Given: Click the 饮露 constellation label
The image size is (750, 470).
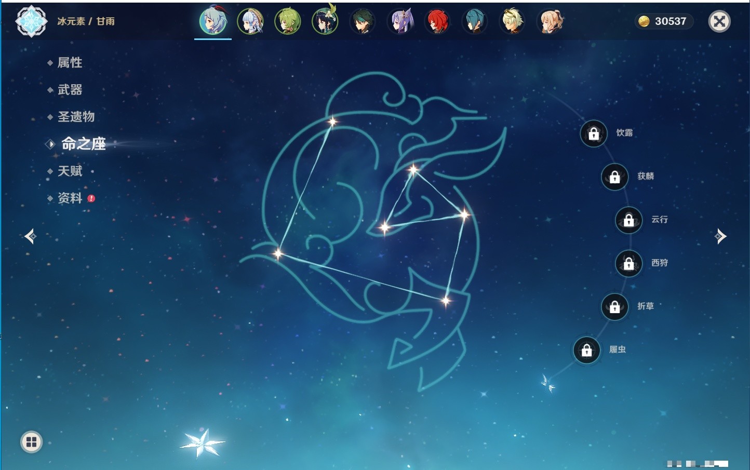Looking at the screenshot, I should (x=624, y=133).
